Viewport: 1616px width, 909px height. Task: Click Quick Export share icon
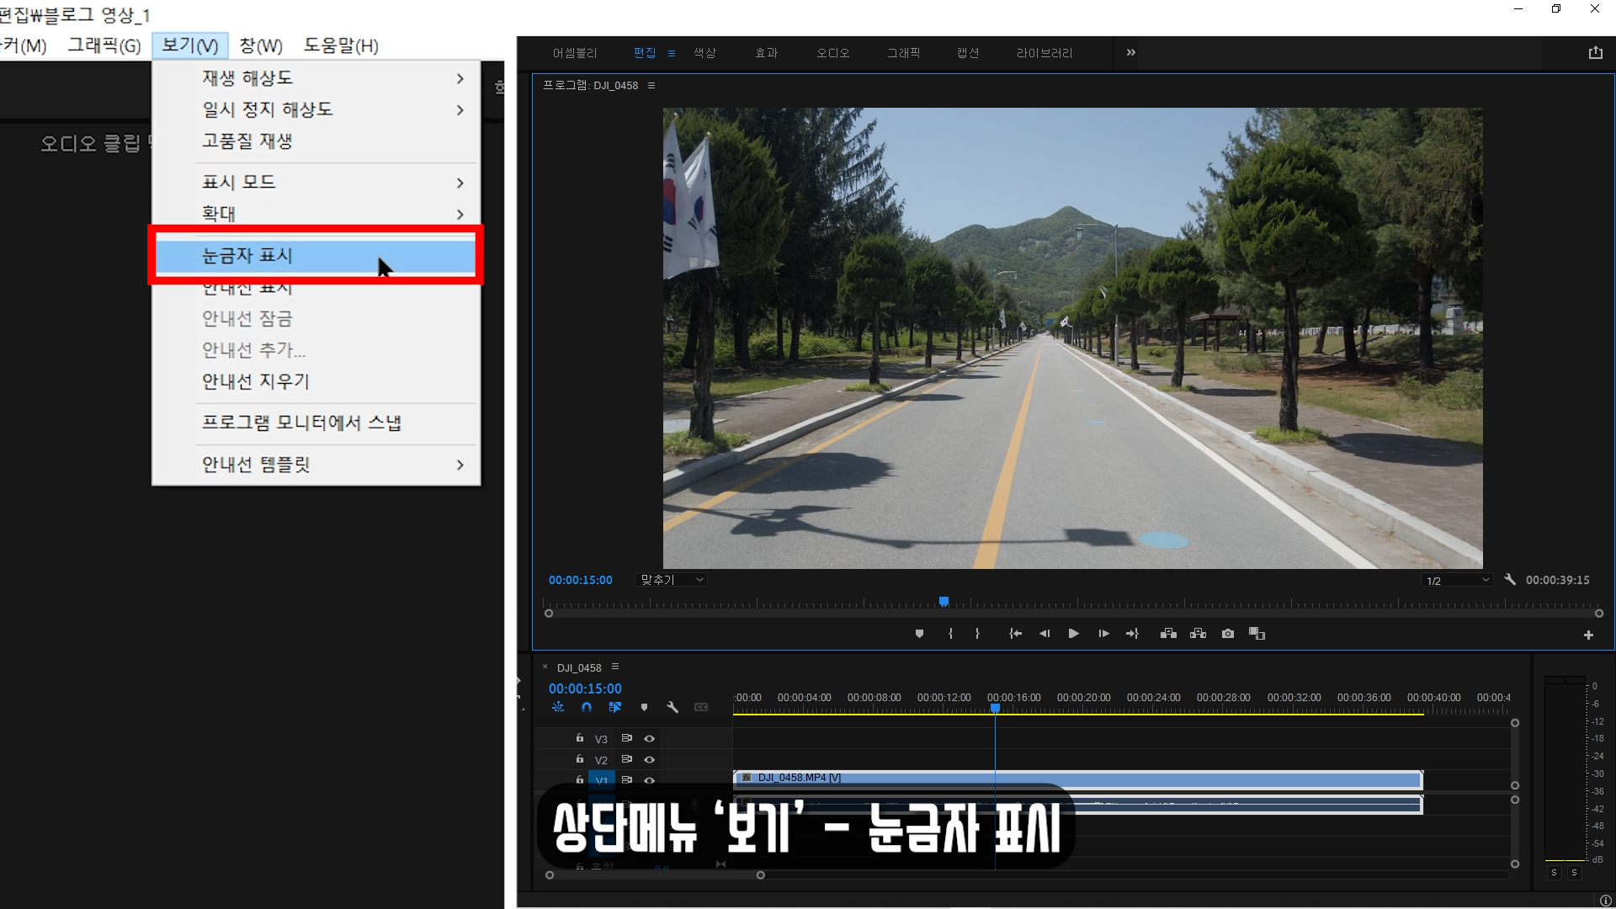(1595, 52)
